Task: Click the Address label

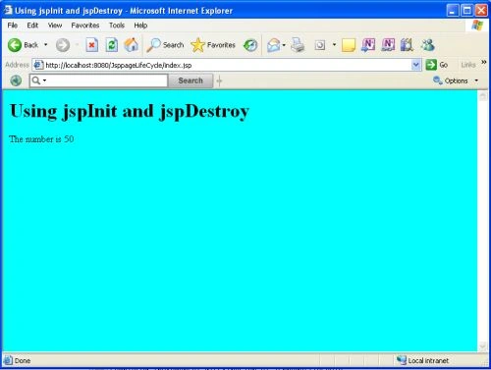Action: pyautogui.click(x=17, y=65)
